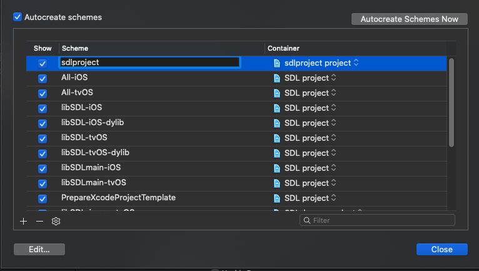This screenshot has width=479, height=271.
Task: Click project file icon in libSDLmain-tvOS row
Action: pos(277,183)
